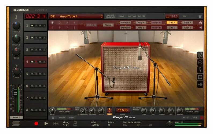The image size is (213, 134).
Task: Toggle the A ON module switch
Action: 109,111
